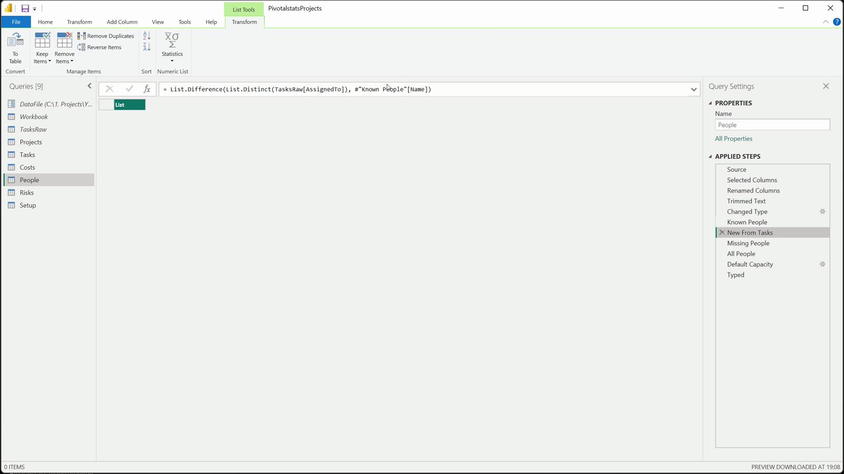This screenshot has width=844, height=474.
Task: Switch to the Add Column tab
Action: [x=122, y=22]
